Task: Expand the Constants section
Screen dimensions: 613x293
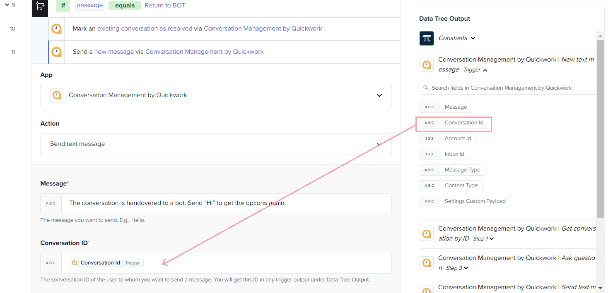Action: tap(473, 38)
